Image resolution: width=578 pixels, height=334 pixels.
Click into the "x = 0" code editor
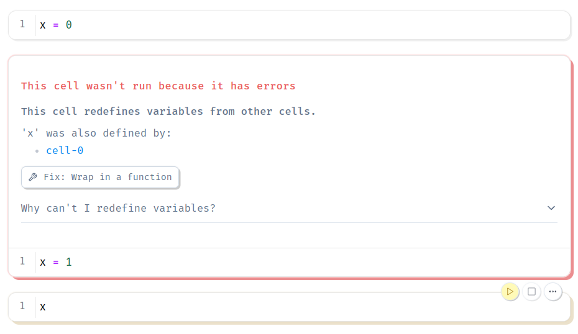point(249,25)
